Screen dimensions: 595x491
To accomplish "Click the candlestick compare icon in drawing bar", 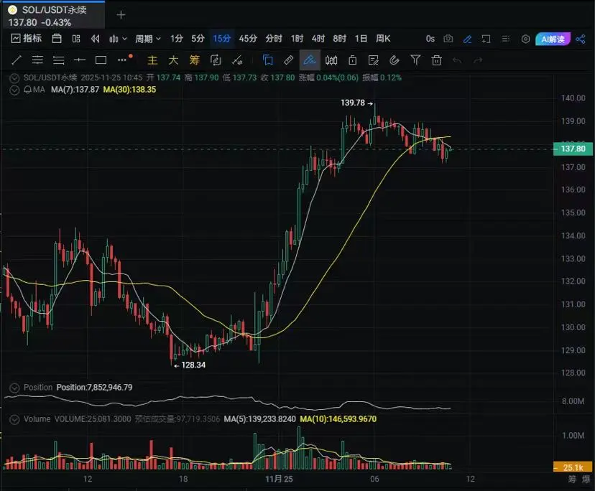I will click(331, 60).
